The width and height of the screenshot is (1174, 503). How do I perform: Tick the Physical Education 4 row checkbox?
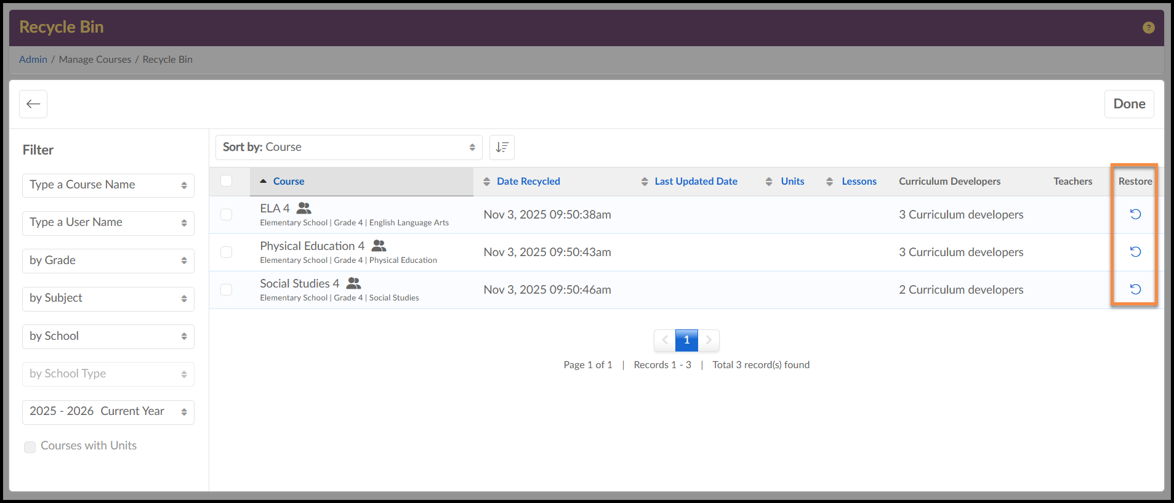coord(227,252)
